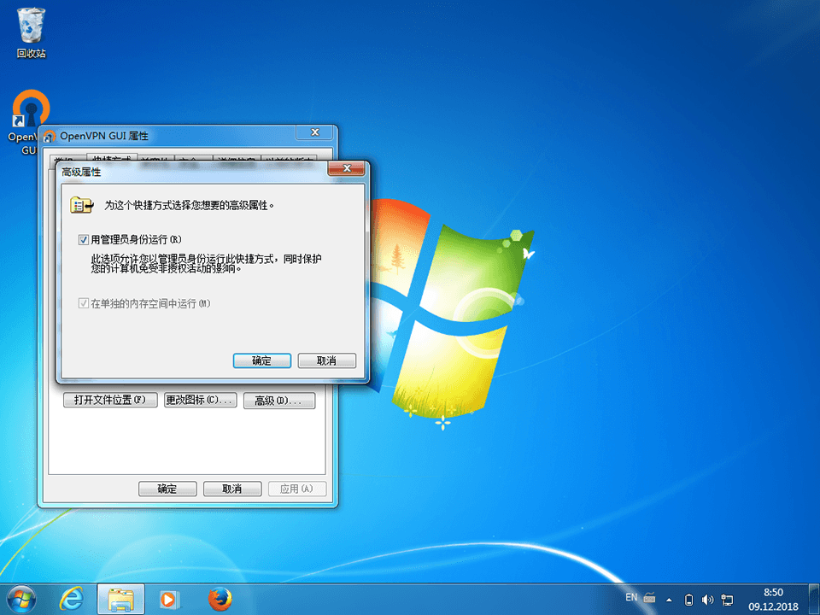The width and height of the screenshot is (820, 615).
Task: Close the 高级属性 dialog with red X
Action: coord(346,168)
